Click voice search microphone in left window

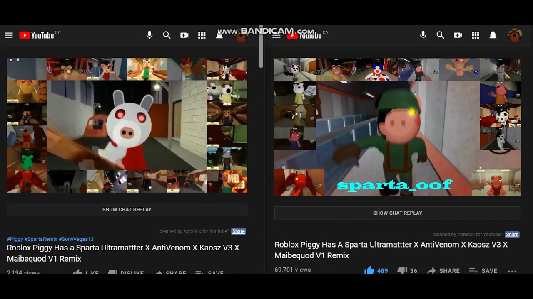tap(149, 35)
